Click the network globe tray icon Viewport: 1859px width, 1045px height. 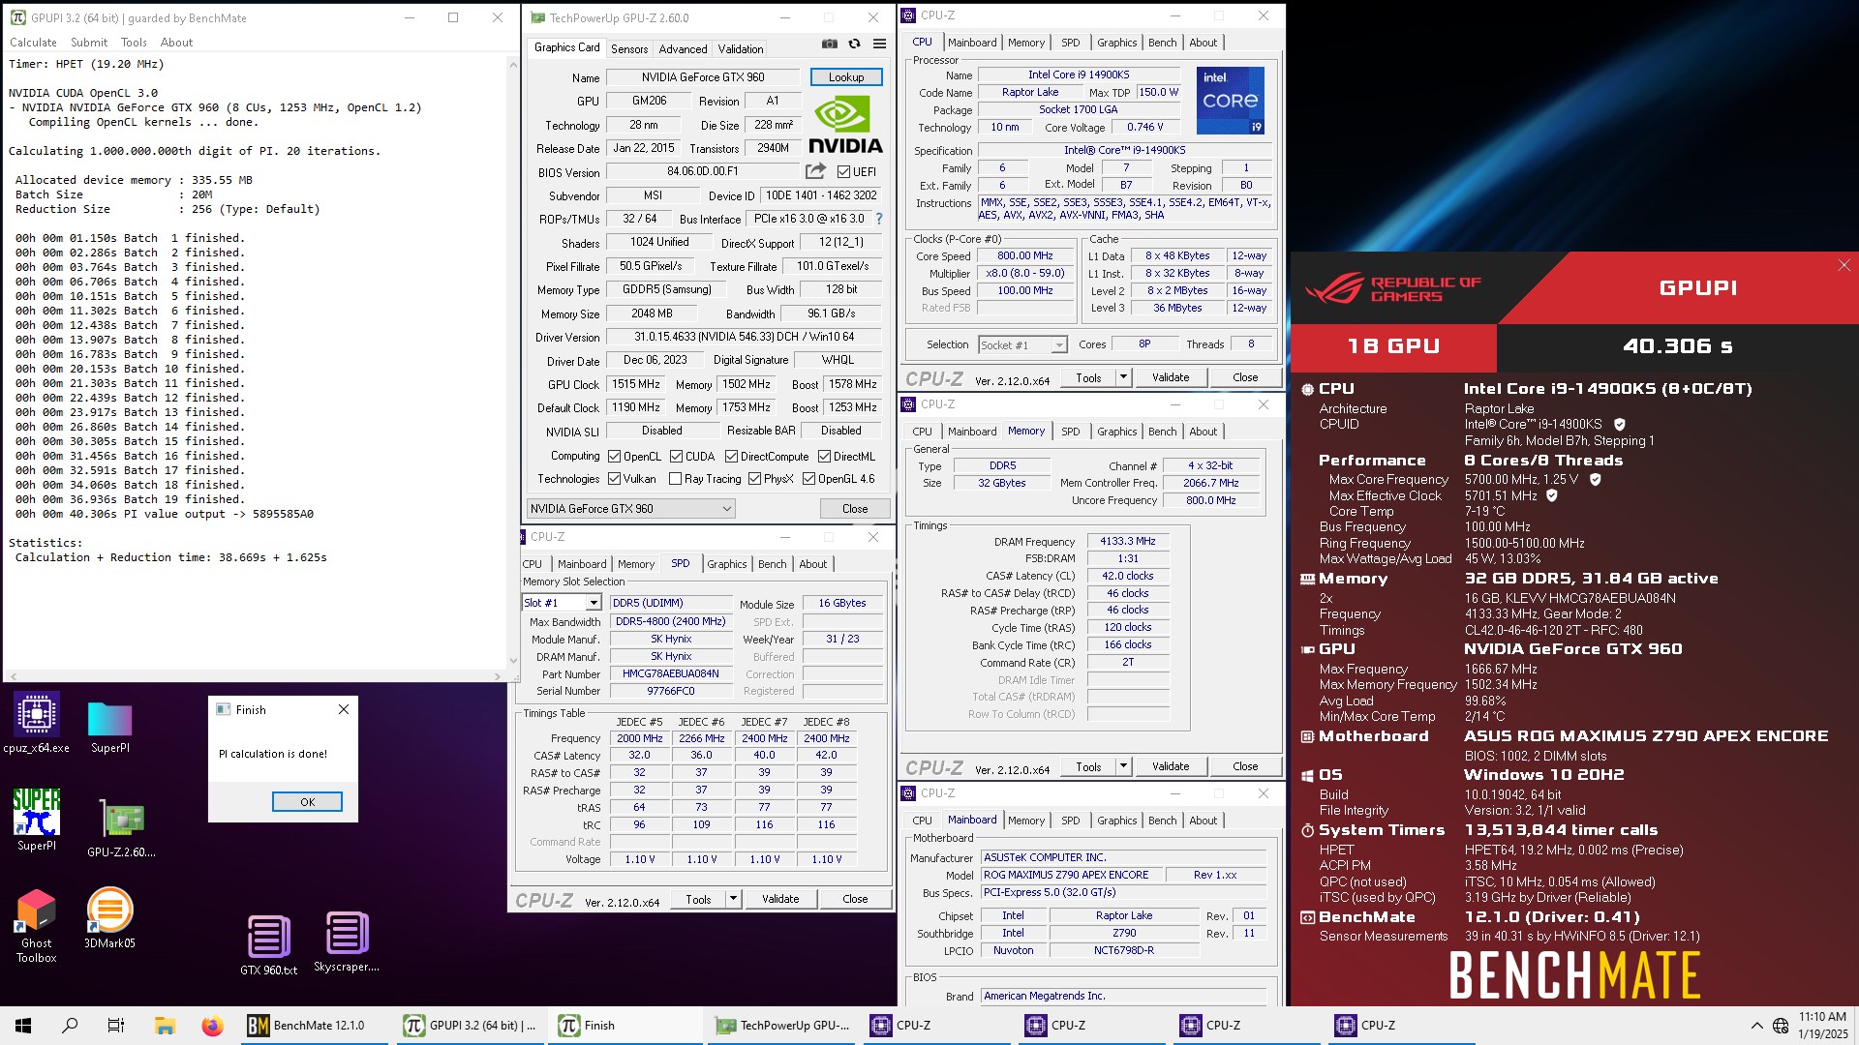[x=1780, y=1026]
